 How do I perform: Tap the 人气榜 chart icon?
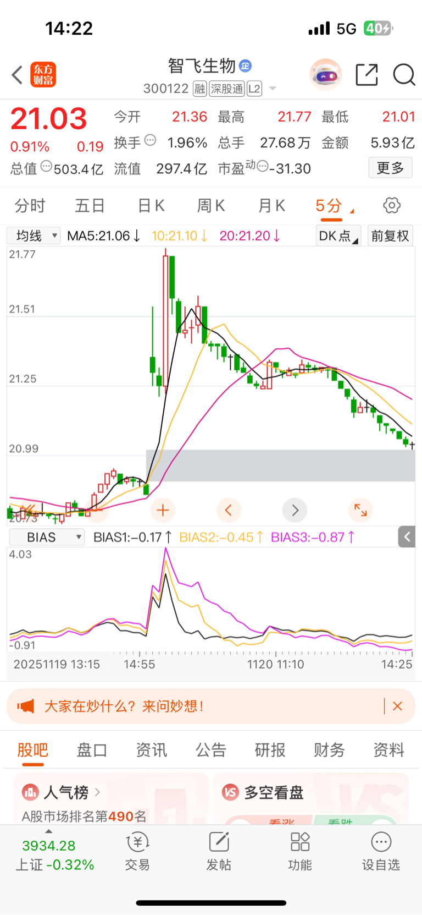click(30, 792)
